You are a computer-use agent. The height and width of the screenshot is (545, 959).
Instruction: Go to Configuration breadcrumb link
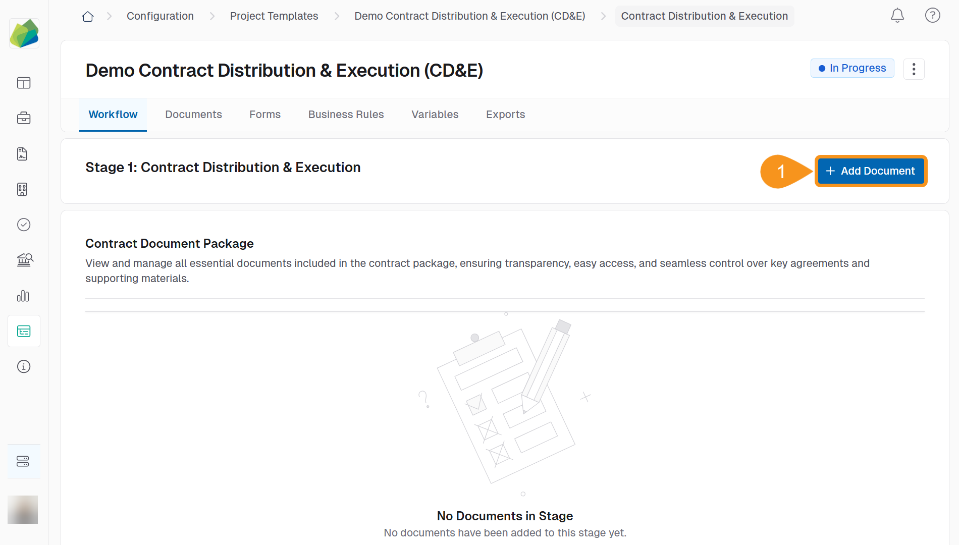[x=160, y=16]
